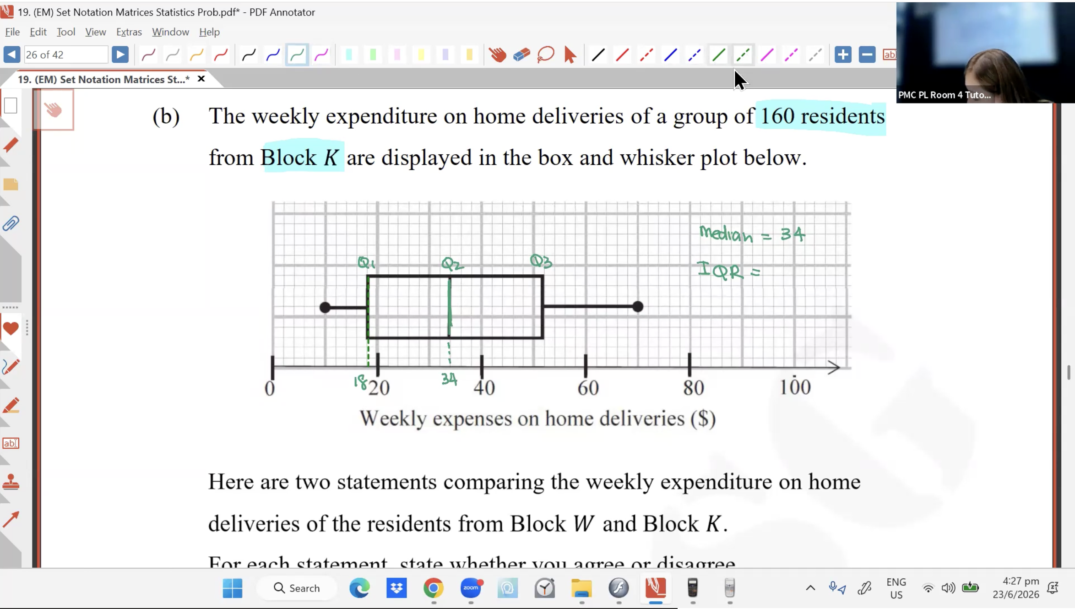Select the sidebar text box tool

pyautogui.click(x=11, y=443)
